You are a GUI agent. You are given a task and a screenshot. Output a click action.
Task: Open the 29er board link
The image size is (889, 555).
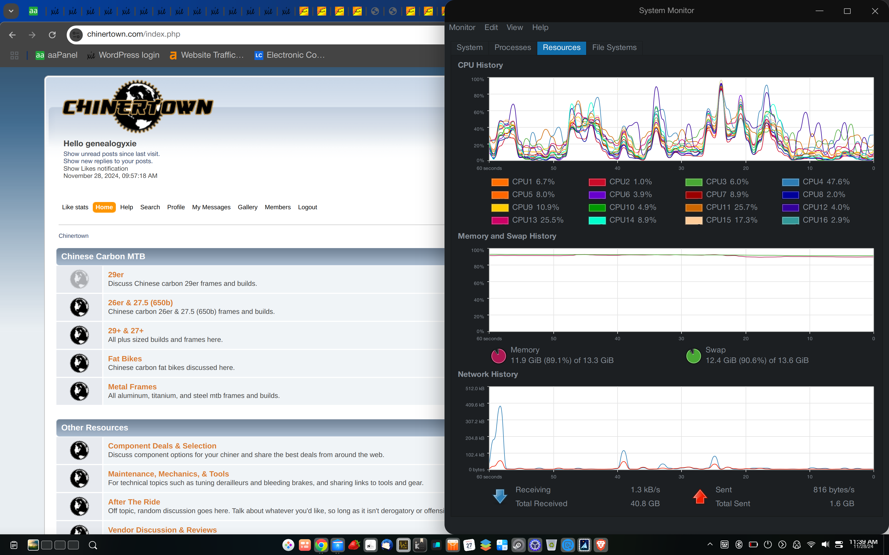click(x=116, y=274)
